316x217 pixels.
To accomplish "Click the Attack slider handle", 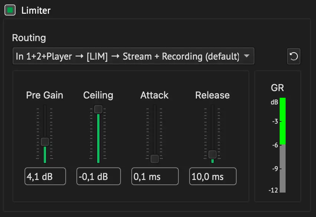I will 155,159.
